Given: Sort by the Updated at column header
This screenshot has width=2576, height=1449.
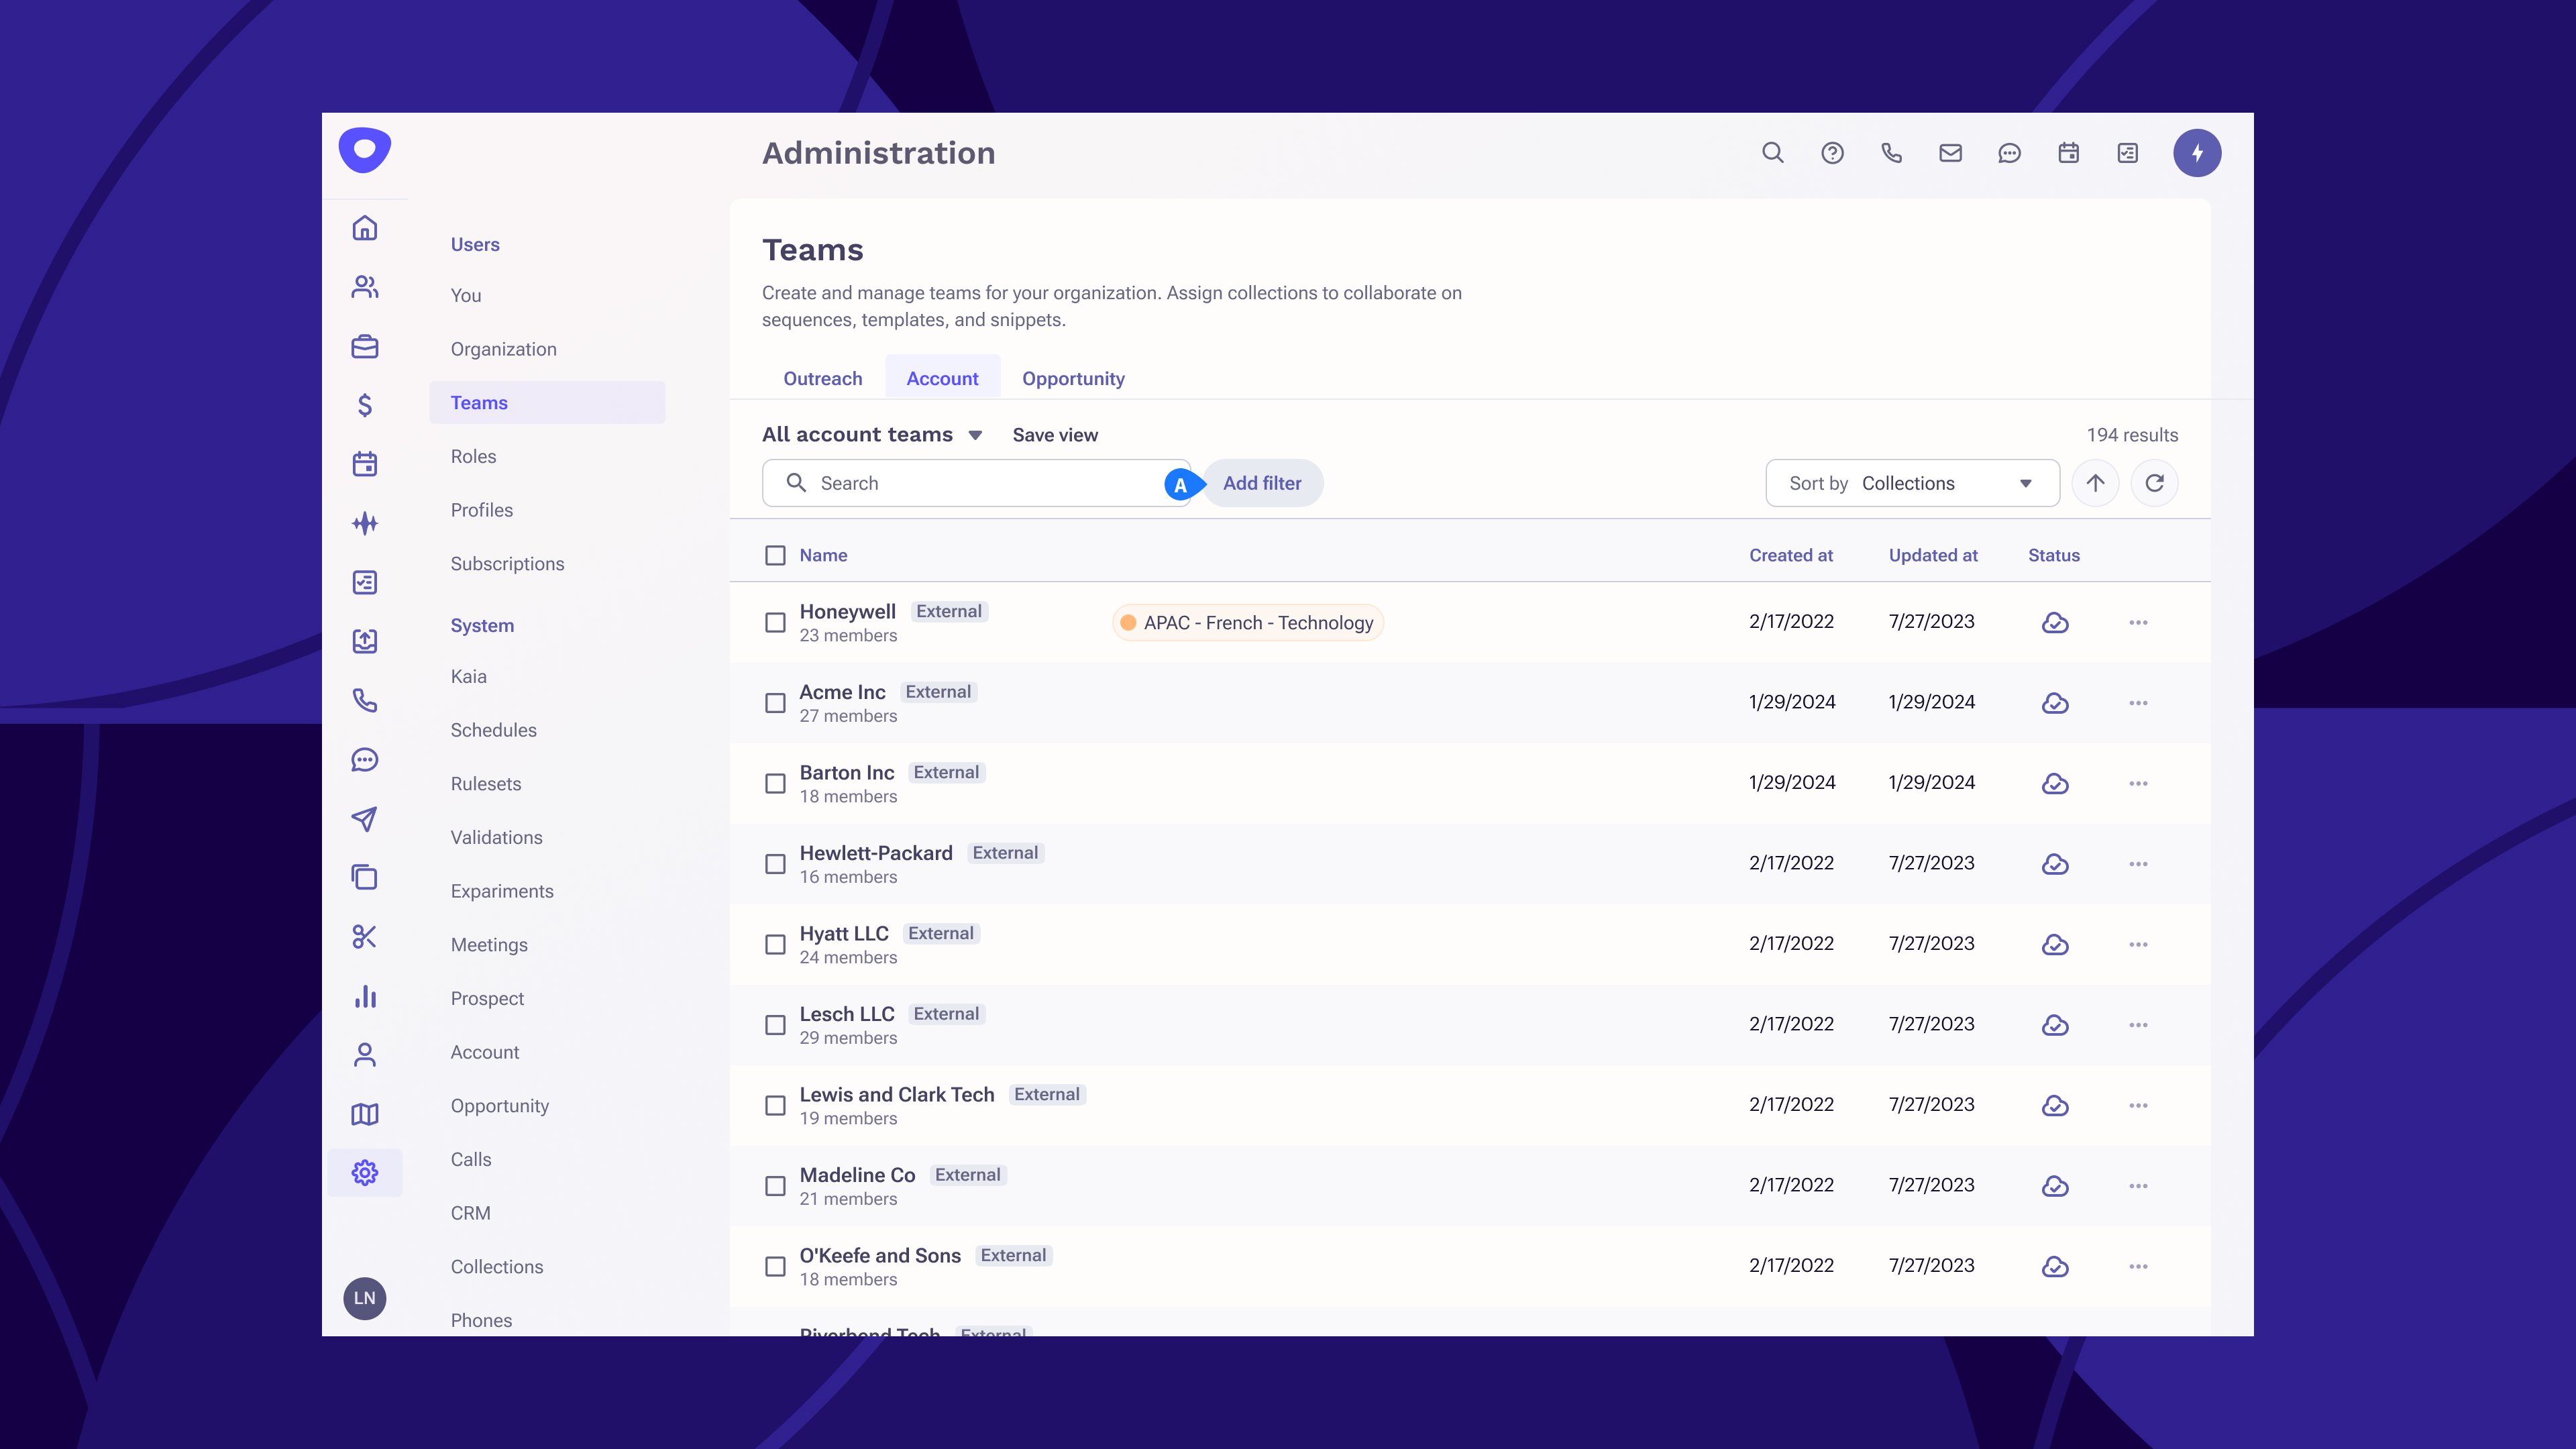Looking at the screenshot, I should [x=1932, y=555].
